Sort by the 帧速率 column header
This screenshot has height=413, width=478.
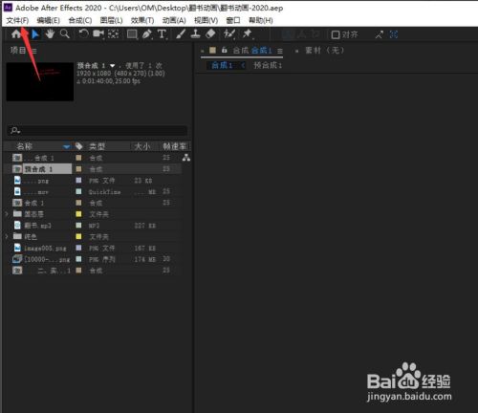pos(175,146)
